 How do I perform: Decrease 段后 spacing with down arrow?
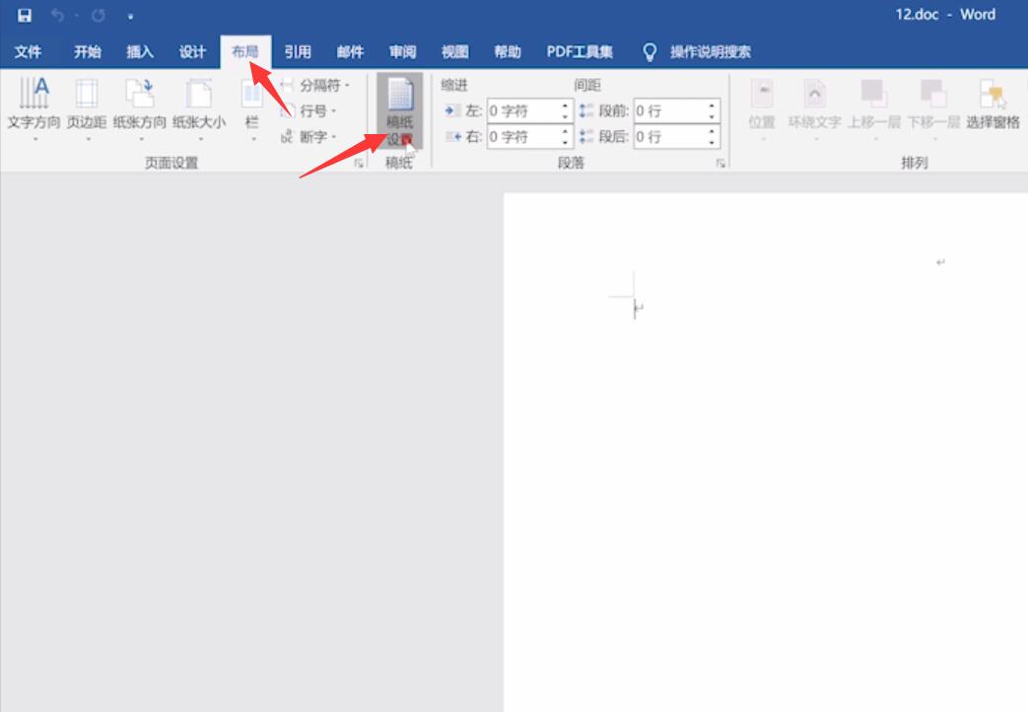(x=712, y=142)
